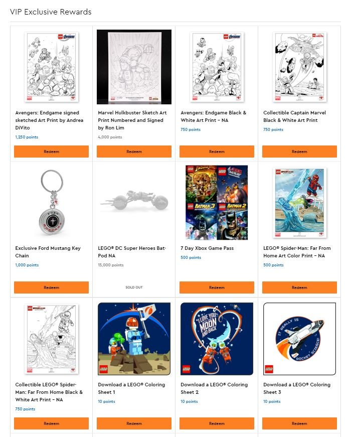Image resolution: width=350 pixels, height=437 pixels.
Task: Redeem Coloring Sheet 2
Action: click(x=217, y=423)
